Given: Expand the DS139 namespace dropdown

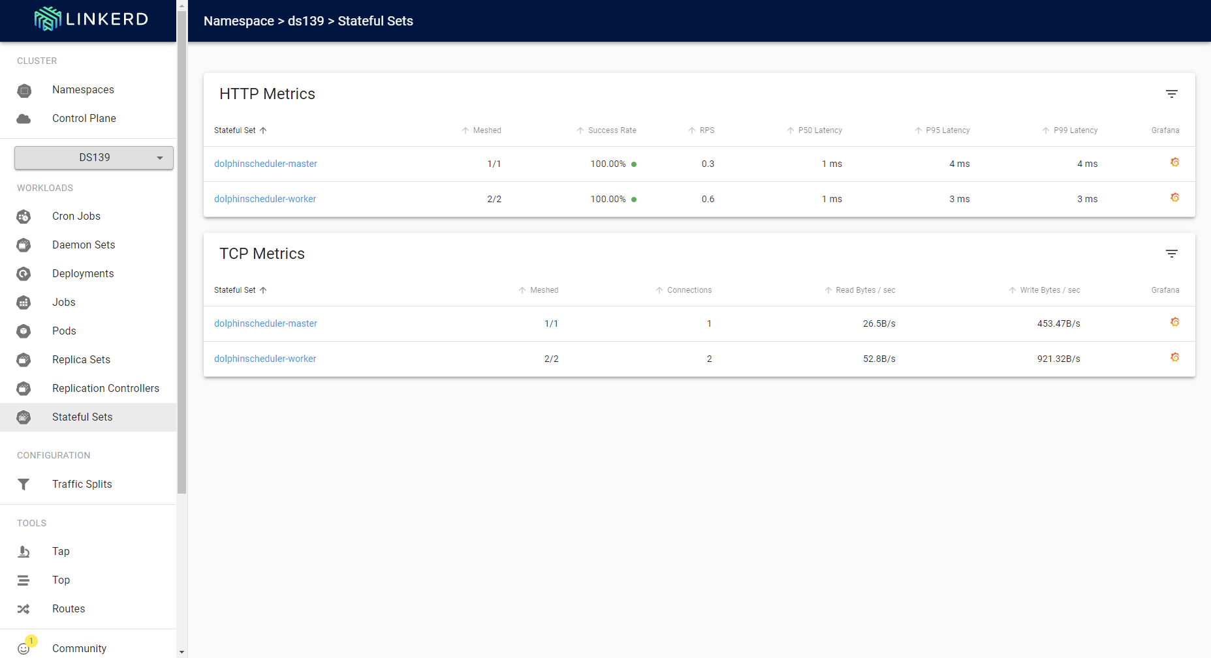Looking at the screenshot, I should [x=94, y=158].
